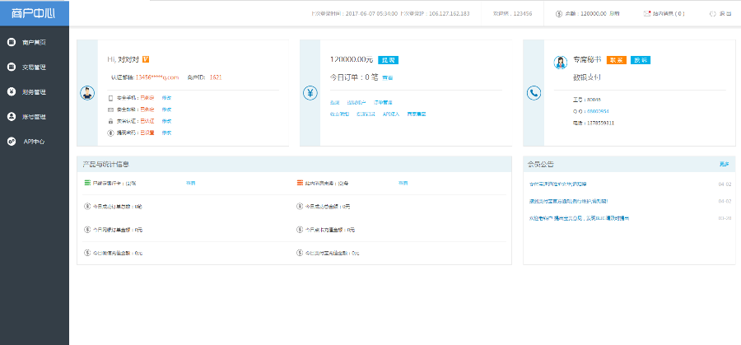Viewport: 741px width, 345px height.
Task: Open 交易管理 in the sidebar menu
Action: click(35, 68)
